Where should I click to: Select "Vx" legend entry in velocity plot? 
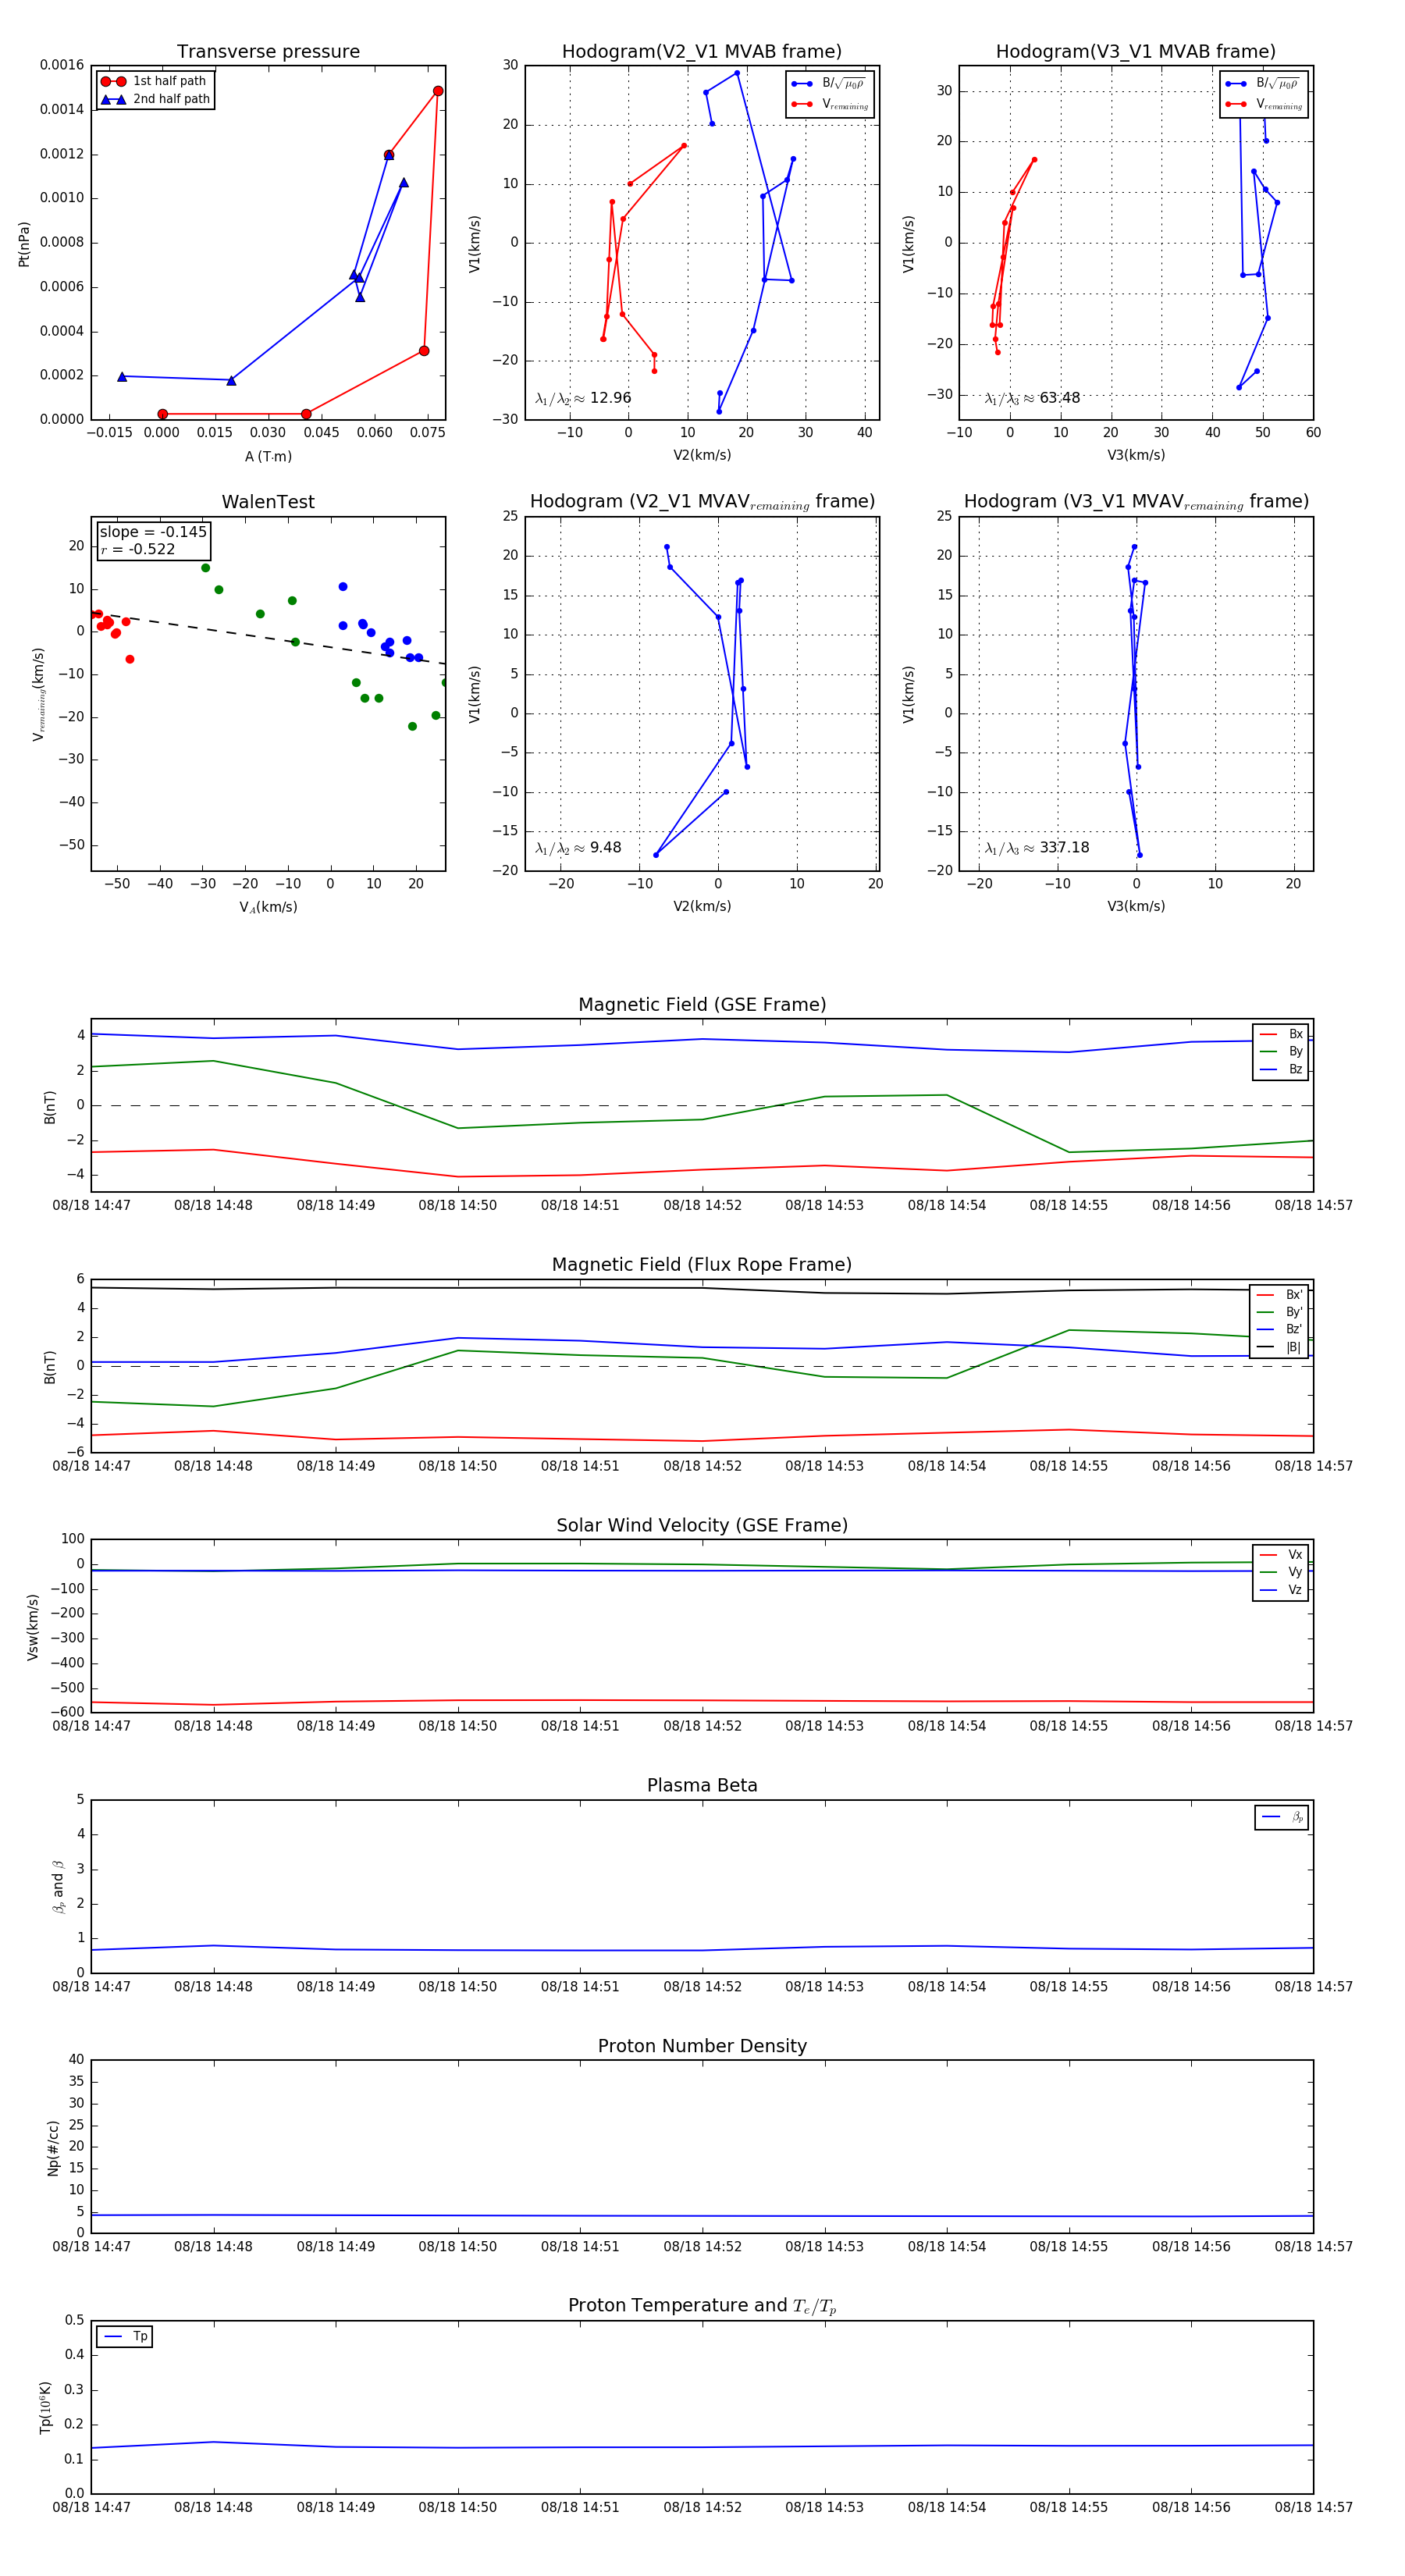1281,1555
